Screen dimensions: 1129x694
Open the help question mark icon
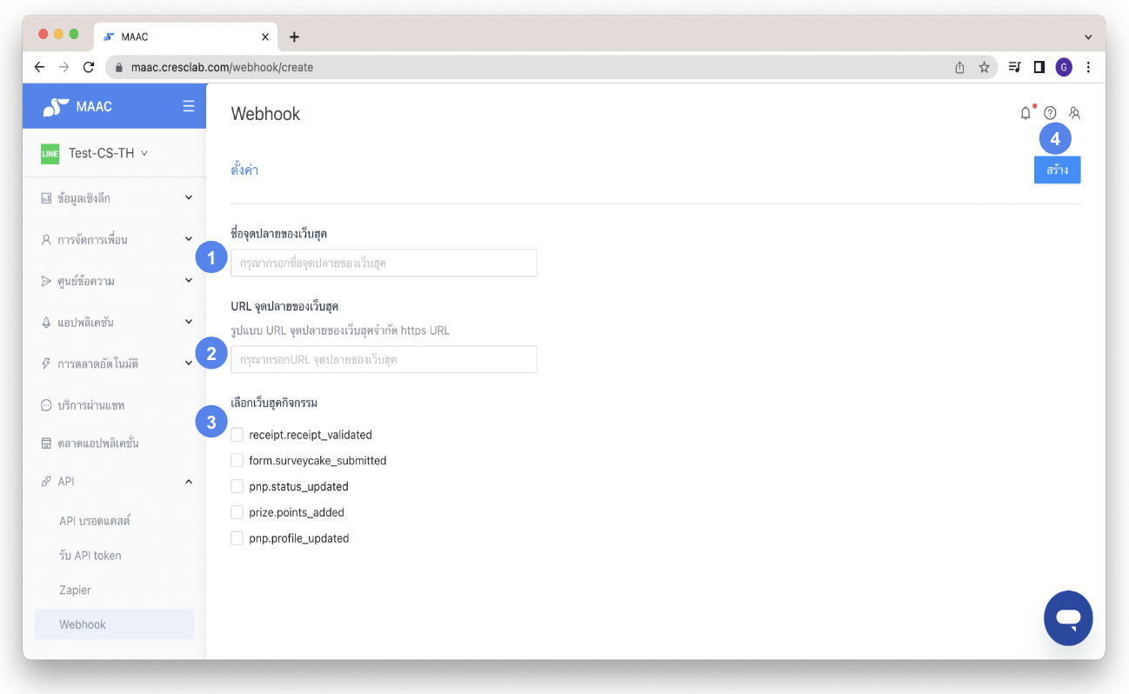(1050, 113)
